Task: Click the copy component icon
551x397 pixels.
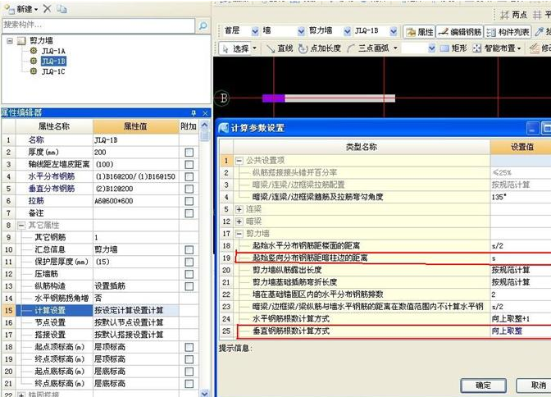Action: click(x=62, y=8)
